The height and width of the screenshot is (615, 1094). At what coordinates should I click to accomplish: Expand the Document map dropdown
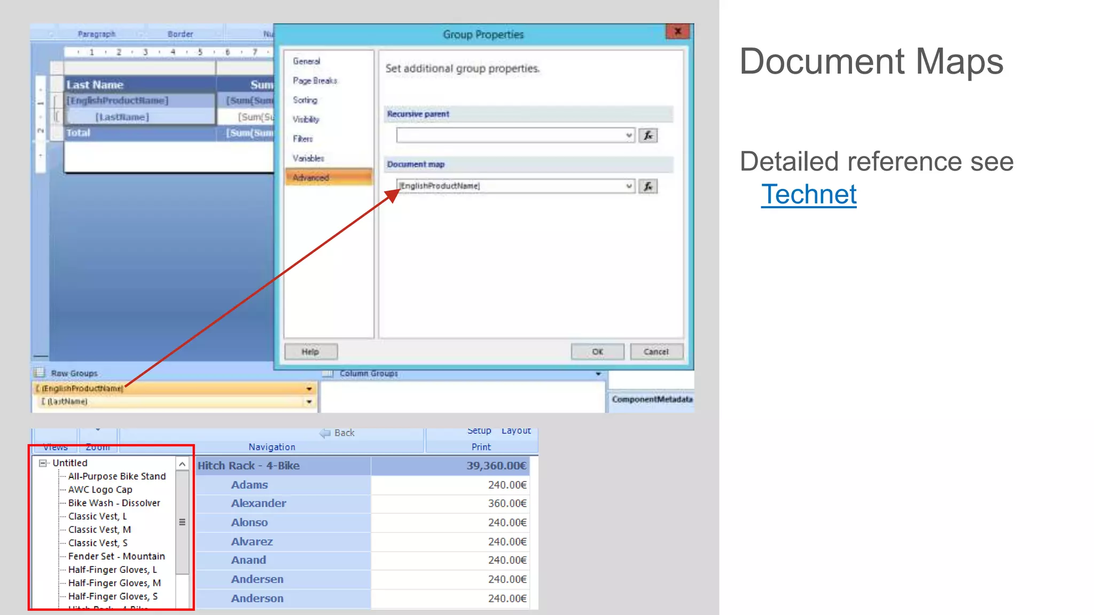coord(629,186)
